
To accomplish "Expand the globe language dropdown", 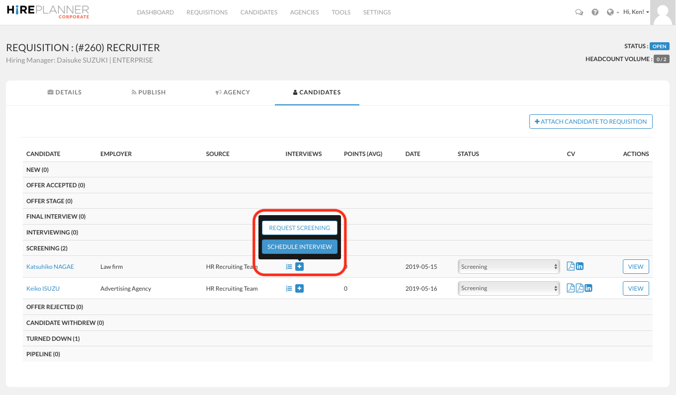I will [x=612, y=12].
